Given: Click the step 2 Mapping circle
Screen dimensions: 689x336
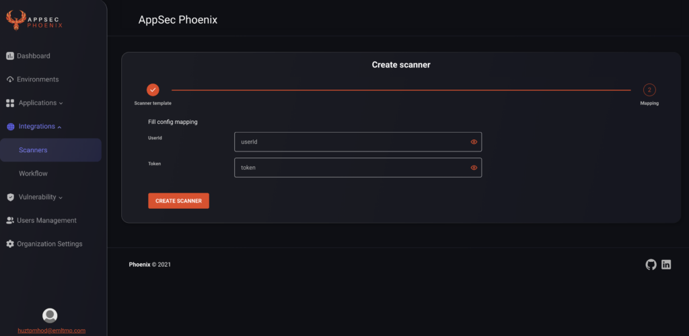Looking at the screenshot, I should click(649, 90).
